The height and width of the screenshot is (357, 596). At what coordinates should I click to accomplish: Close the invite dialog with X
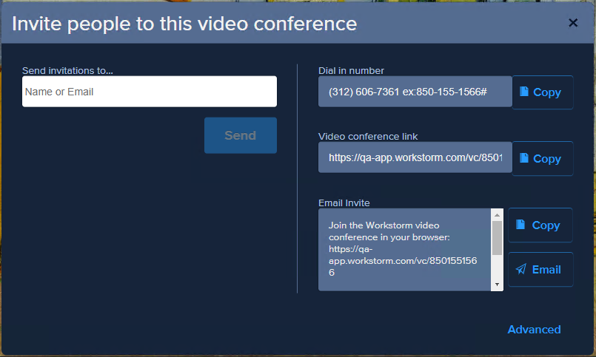point(573,23)
